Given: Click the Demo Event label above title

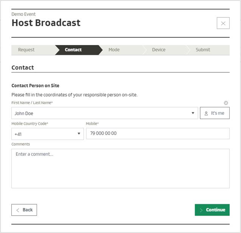Looking at the screenshot, I should pos(23,14).
